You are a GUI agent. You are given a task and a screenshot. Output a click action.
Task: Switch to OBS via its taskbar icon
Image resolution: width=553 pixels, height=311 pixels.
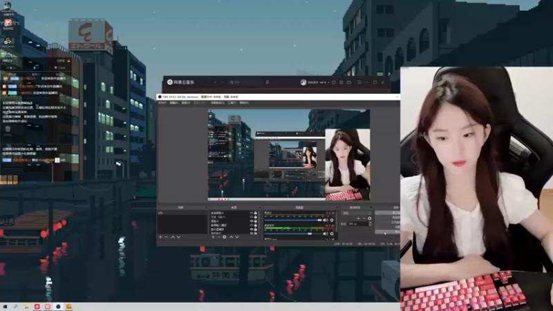click(x=58, y=307)
